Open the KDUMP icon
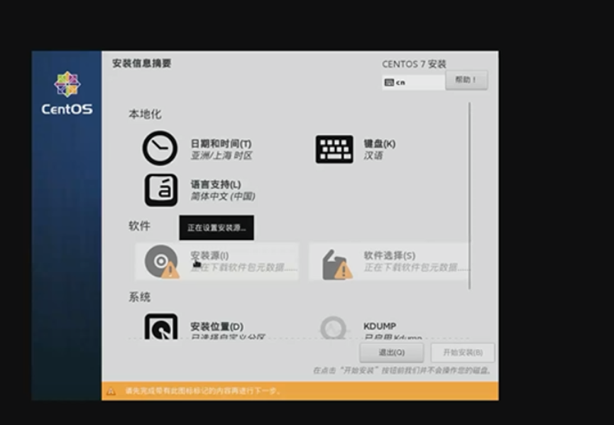 (333, 328)
